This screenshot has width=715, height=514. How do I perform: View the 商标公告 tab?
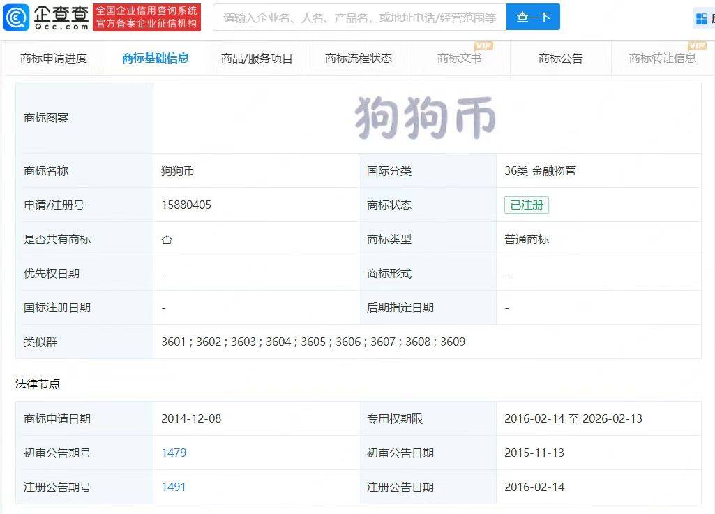(x=560, y=59)
